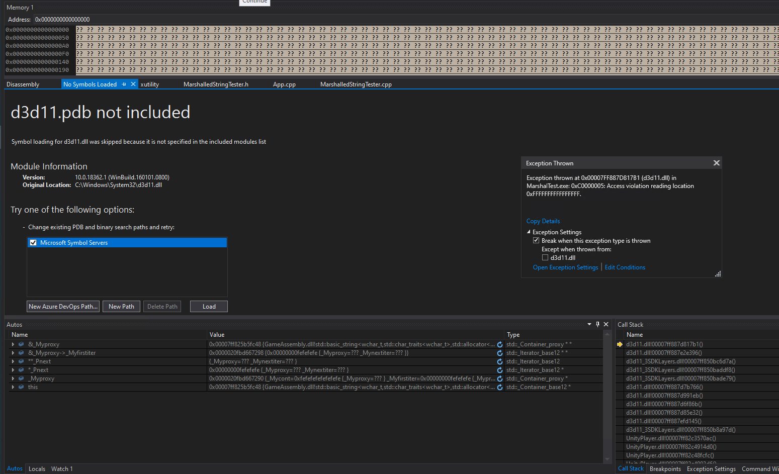Switch to the Disassembly tab

(23, 84)
